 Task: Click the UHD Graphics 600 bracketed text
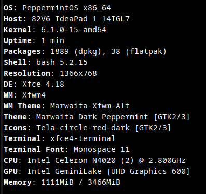pyautogui.click(x=148, y=171)
